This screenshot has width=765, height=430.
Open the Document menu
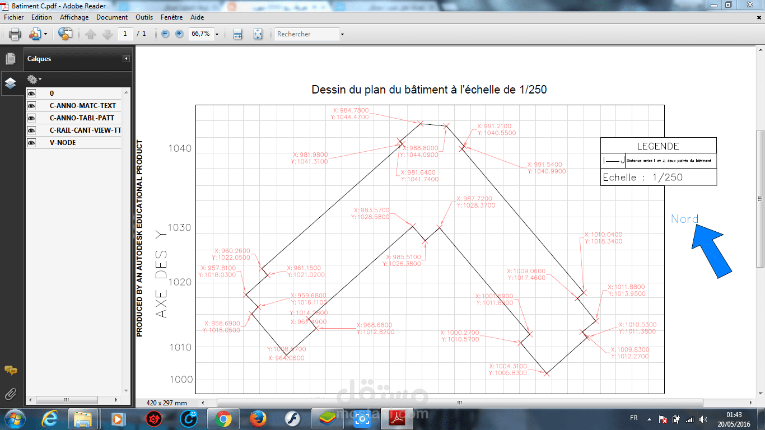(x=111, y=17)
